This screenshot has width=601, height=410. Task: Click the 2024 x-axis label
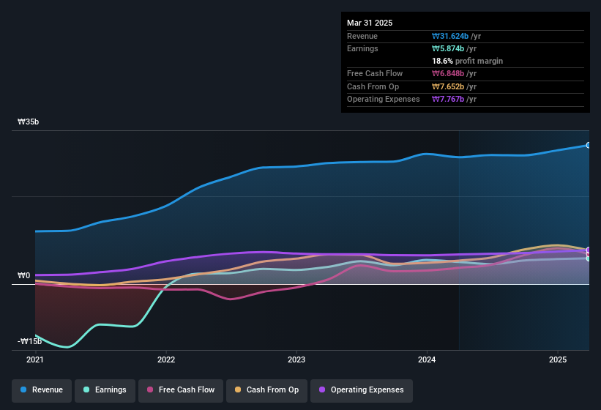tap(427, 359)
